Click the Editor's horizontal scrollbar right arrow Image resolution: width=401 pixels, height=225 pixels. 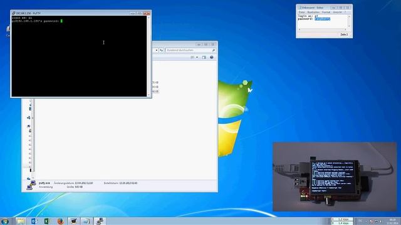346,29
